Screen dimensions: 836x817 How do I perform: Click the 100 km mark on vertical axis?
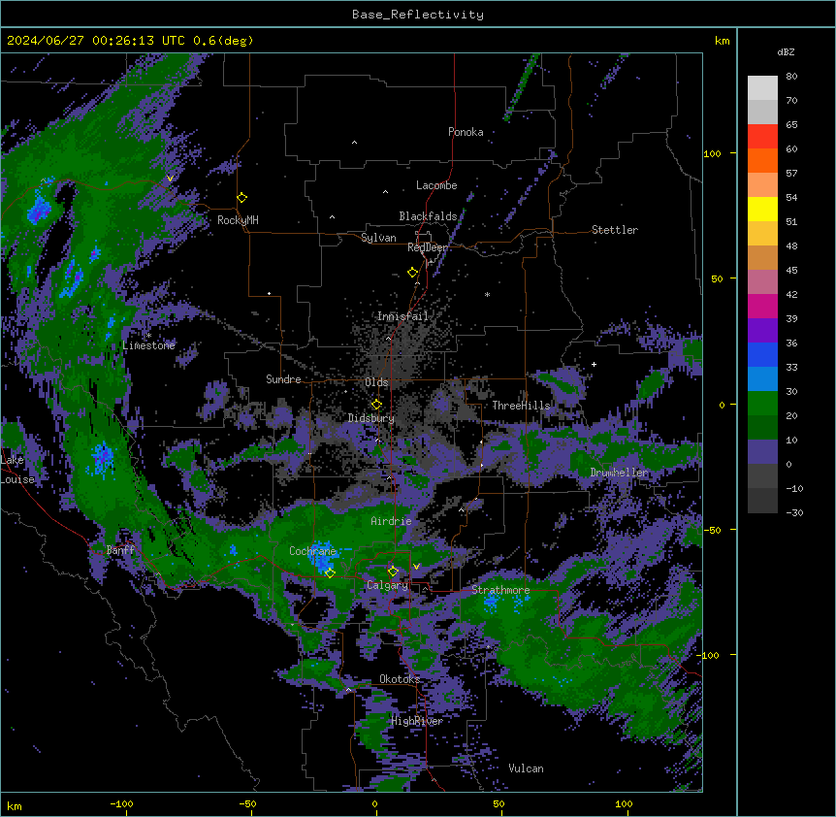712,153
